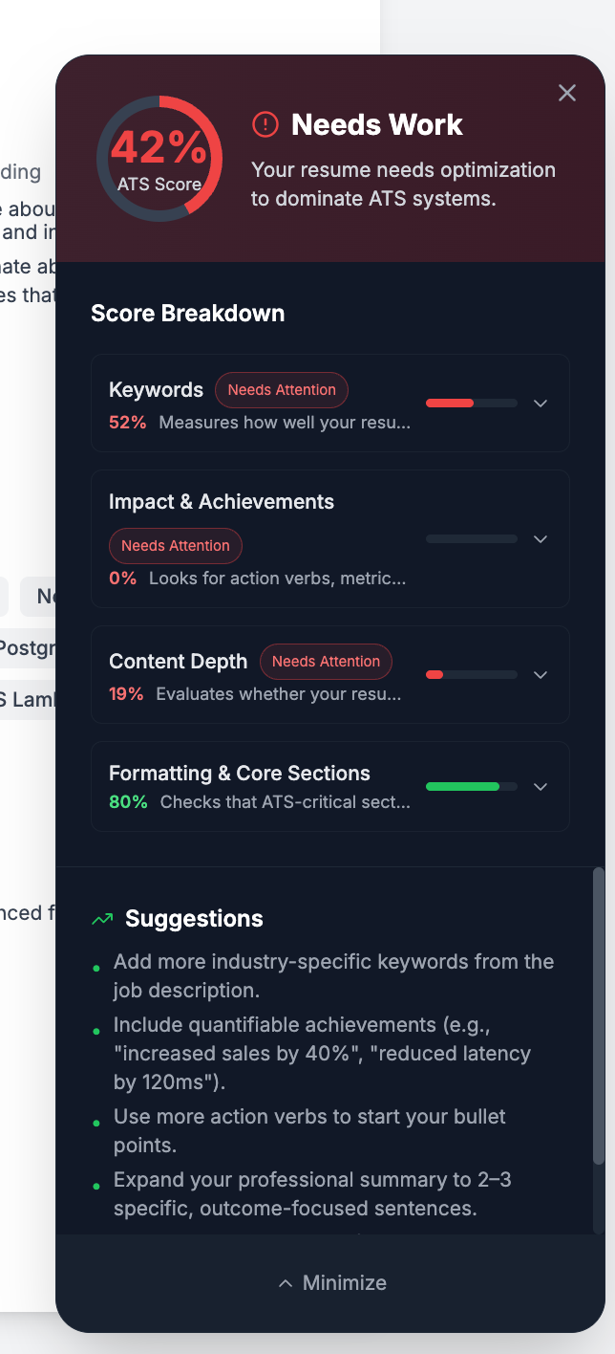Image resolution: width=615 pixels, height=1354 pixels.
Task: Click the warning icon beside Needs Work
Action: (265, 124)
